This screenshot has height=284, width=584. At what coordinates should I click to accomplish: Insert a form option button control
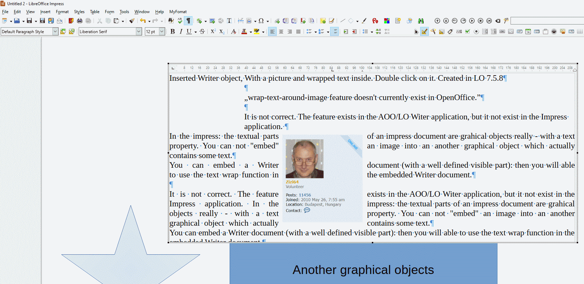[476, 31]
